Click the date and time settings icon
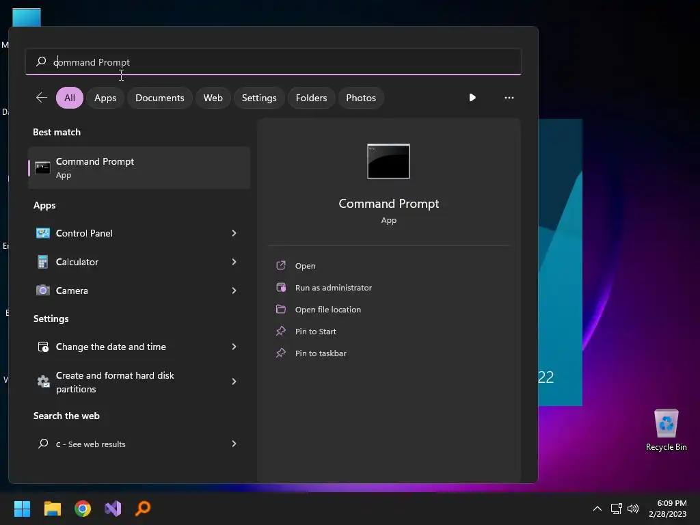Image resolution: width=700 pixels, height=525 pixels. [43, 347]
